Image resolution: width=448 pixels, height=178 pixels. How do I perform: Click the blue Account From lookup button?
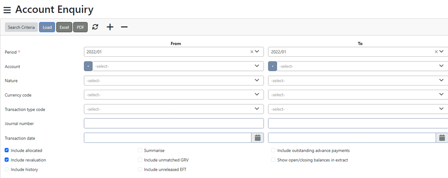(x=88, y=66)
